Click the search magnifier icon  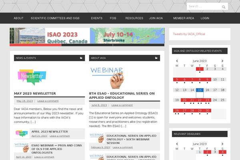pyautogui.click(x=224, y=7)
